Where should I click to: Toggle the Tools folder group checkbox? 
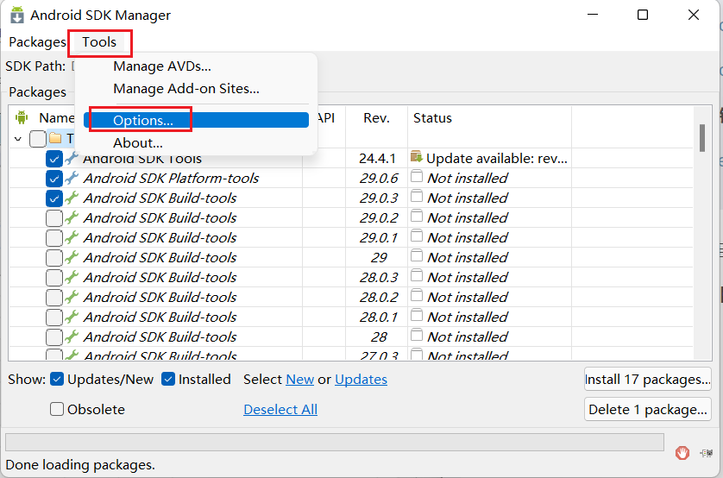coord(38,138)
